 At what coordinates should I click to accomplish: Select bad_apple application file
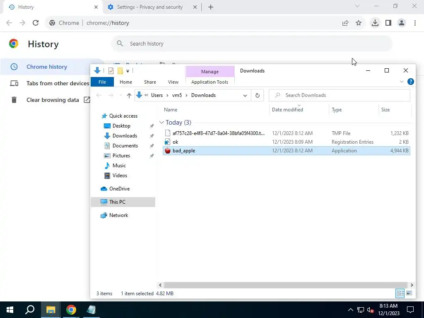pos(287,151)
